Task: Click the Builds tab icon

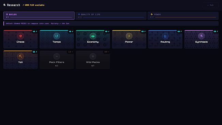Action: [x=7, y=14]
